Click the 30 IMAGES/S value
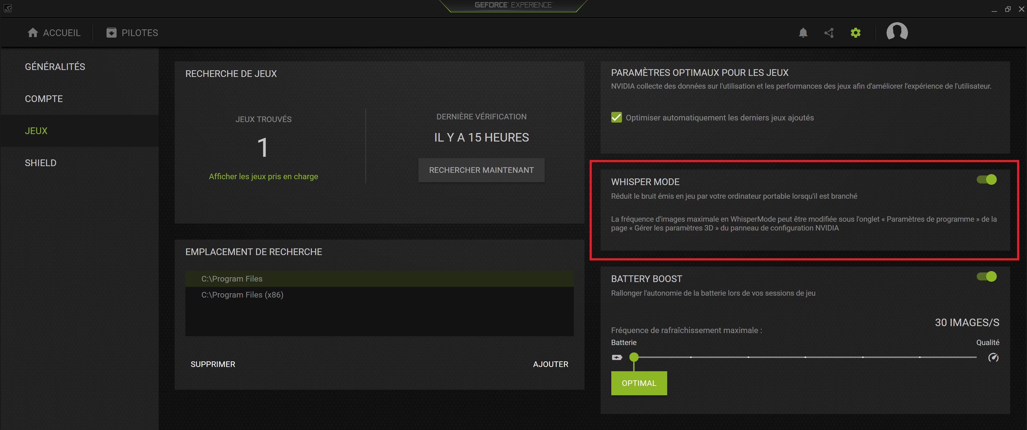The width and height of the screenshot is (1027, 430). [x=967, y=323]
